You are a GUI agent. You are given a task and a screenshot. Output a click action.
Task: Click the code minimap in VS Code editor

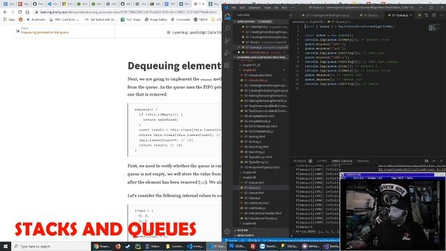click(x=433, y=28)
